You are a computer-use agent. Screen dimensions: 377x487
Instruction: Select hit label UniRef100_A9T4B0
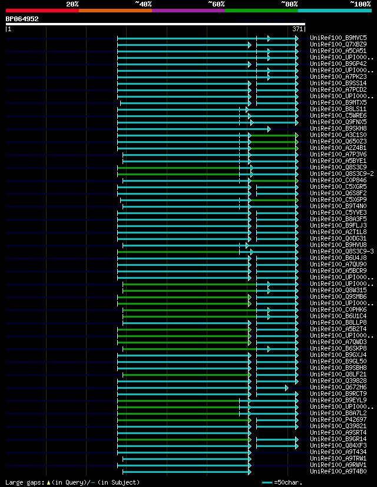(x=339, y=472)
